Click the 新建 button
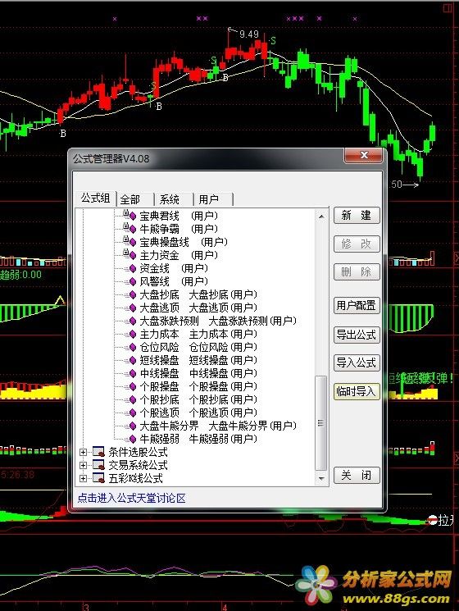This screenshot has width=459, height=611. [x=357, y=216]
